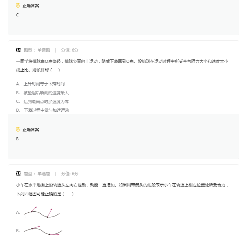Click the question 15 number badge
This screenshot has width=247, height=238.
pos(18,173)
